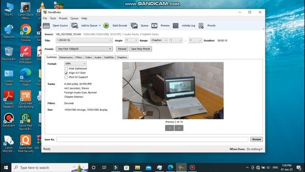Screen dimensions: 305x172
Task: Click the taskbar search box
Action: pyautogui.click(x=50, y=168)
